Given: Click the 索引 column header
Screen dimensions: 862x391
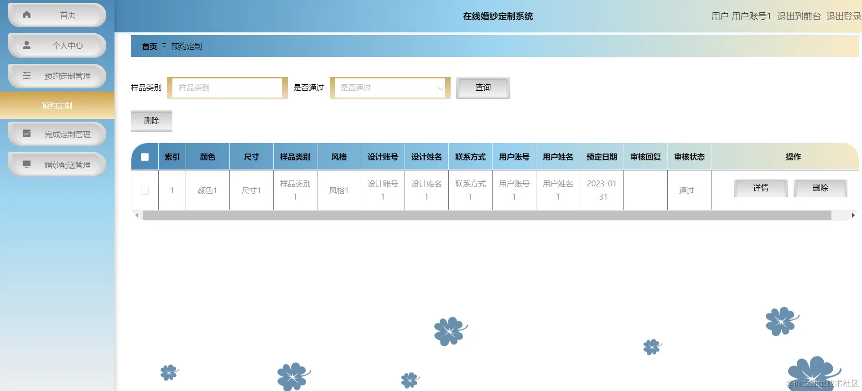Looking at the screenshot, I should (x=172, y=157).
